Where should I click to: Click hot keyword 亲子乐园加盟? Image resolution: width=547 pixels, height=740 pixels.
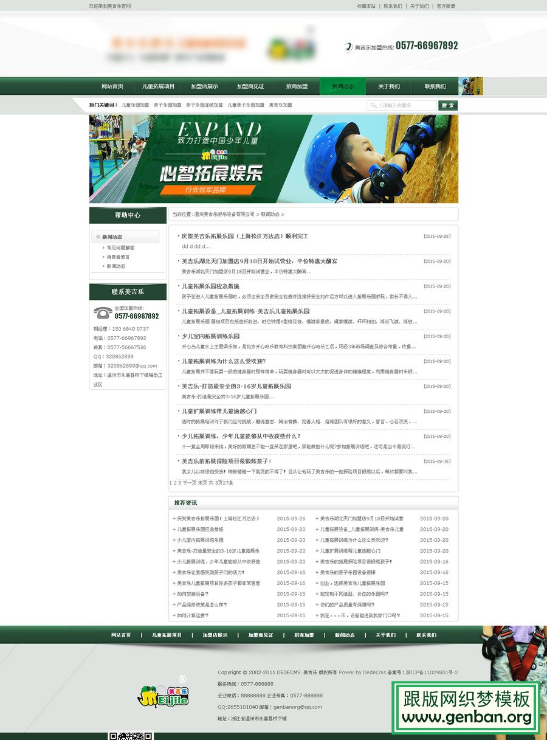click(167, 105)
